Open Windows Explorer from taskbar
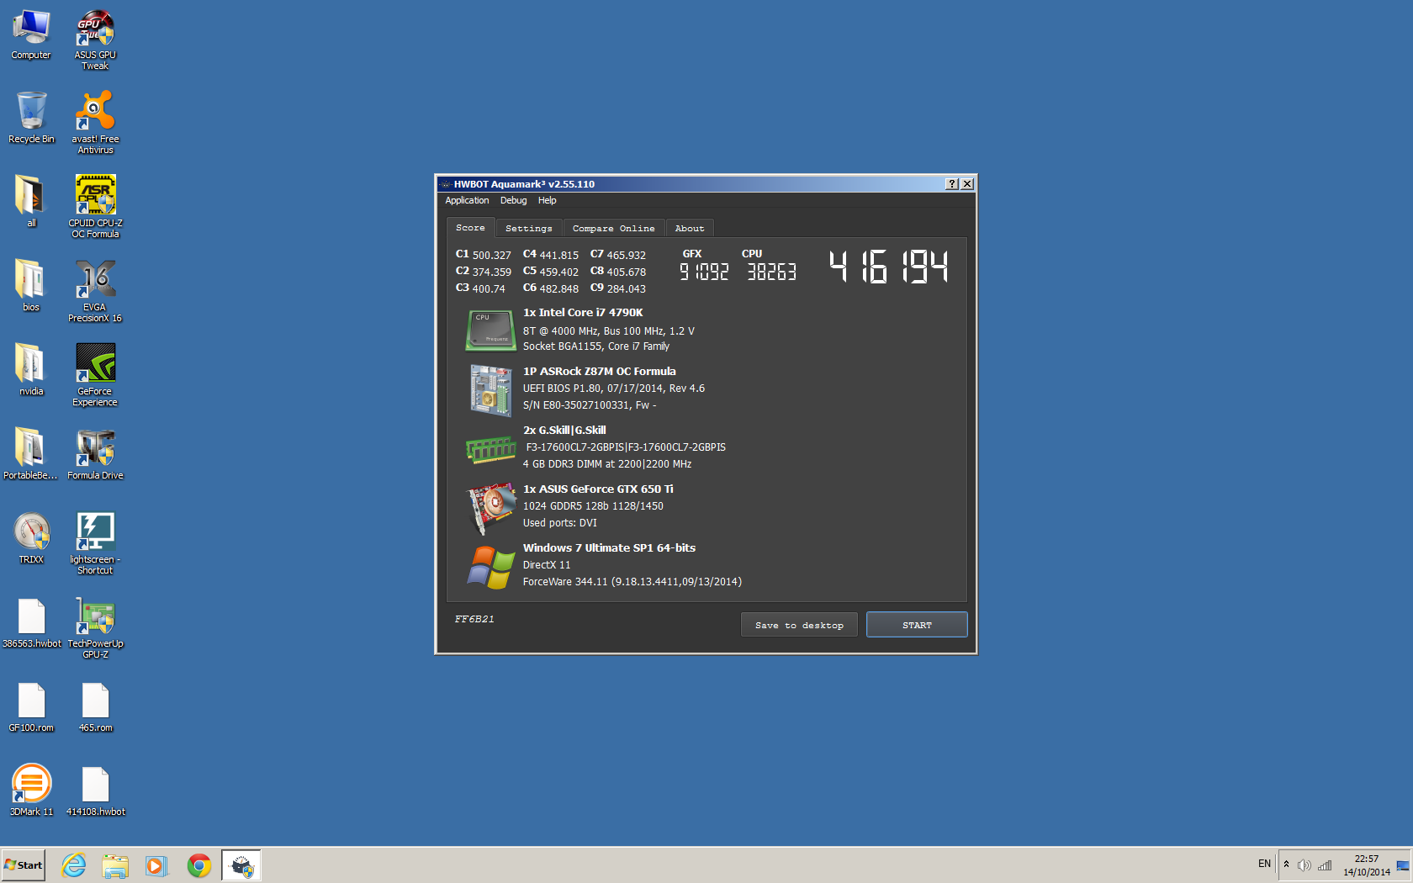This screenshot has height=883, width=1413. pos(115,865)
